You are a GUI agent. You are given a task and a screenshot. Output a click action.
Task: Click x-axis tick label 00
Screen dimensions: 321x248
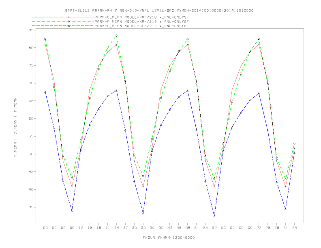[45, 228]
